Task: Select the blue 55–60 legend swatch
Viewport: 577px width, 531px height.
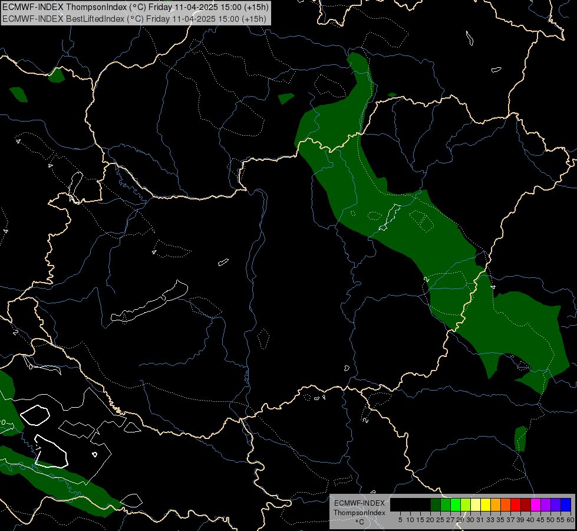Action: tap(566, 504)
